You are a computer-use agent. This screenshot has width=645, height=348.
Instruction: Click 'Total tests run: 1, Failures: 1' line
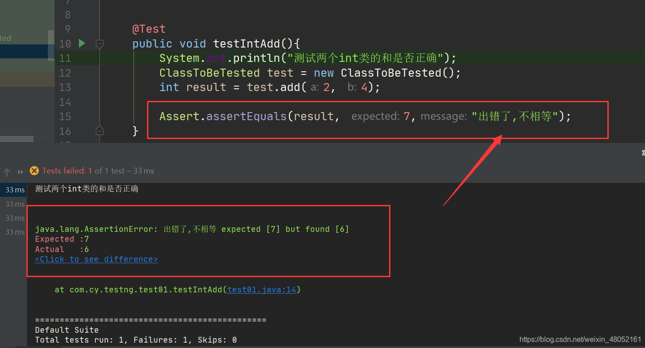(x=136, y=340)
